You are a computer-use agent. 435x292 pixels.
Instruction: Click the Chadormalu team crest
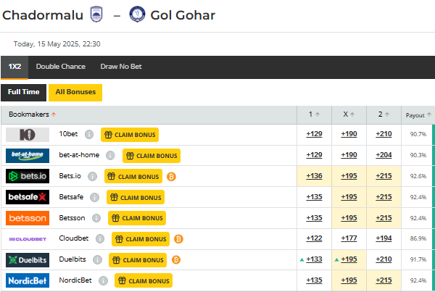96,14
